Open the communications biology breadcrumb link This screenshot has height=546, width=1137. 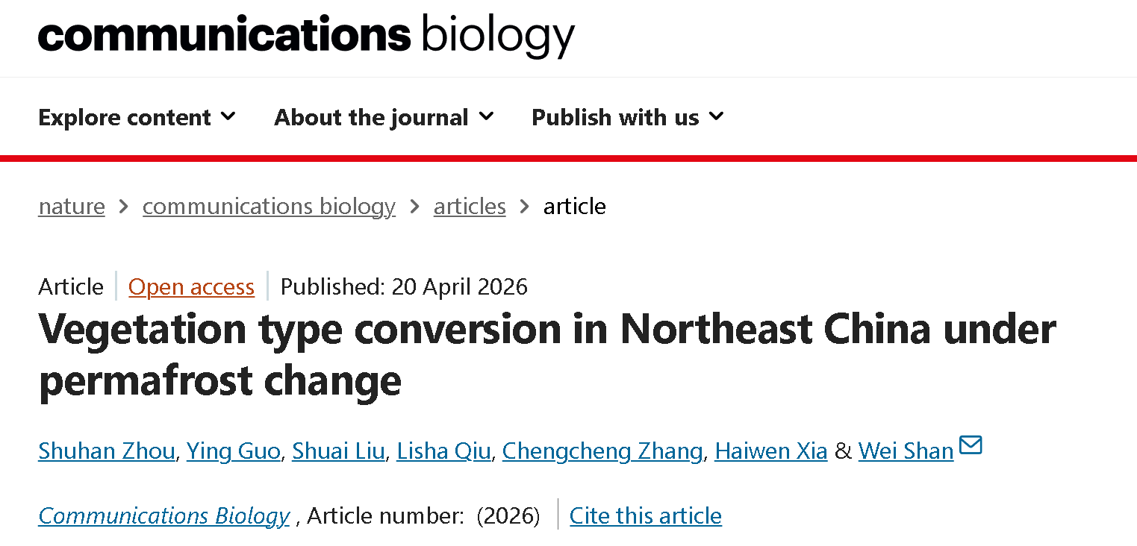pos(269,206)
